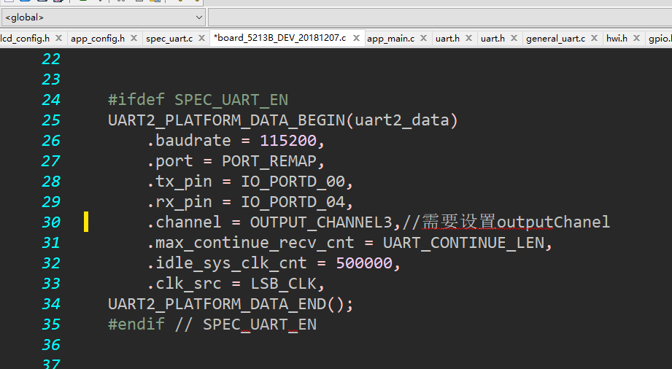
Task: Close the spec_uart.c tab
Action: (x=201, y=38)
